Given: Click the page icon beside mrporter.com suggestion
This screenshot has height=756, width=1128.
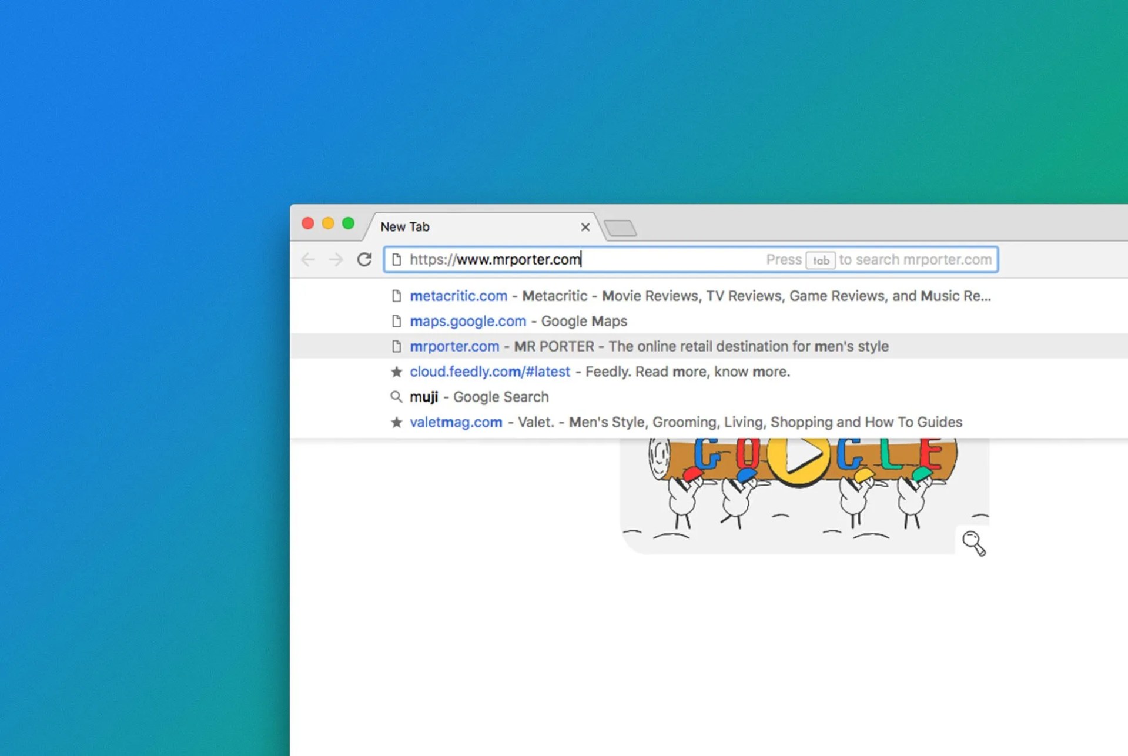Looking at the screenshot, I should (397, 346).
